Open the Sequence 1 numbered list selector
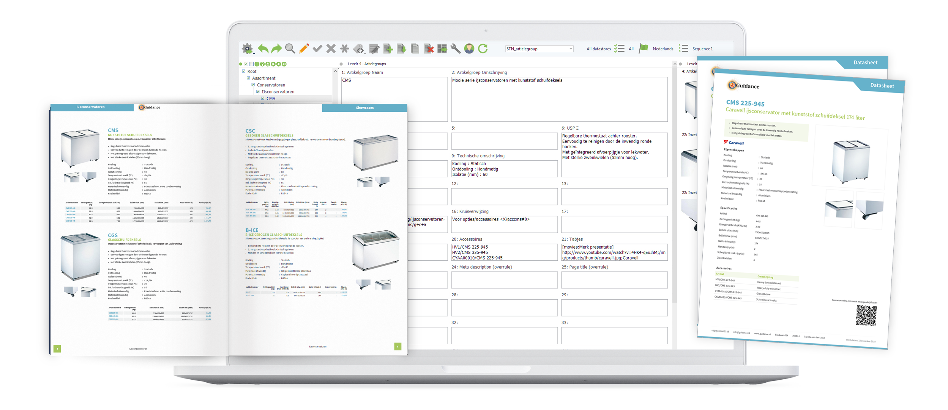 pos(684,49)
